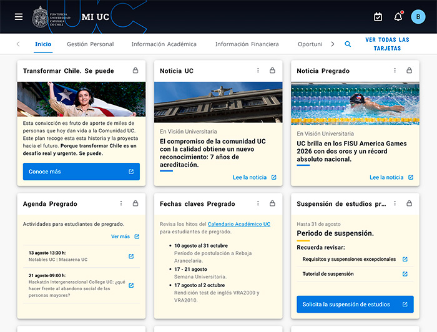Screen dimensions: 437x332
Task: Click the search magnifier icon
Action: click(348, 44)
